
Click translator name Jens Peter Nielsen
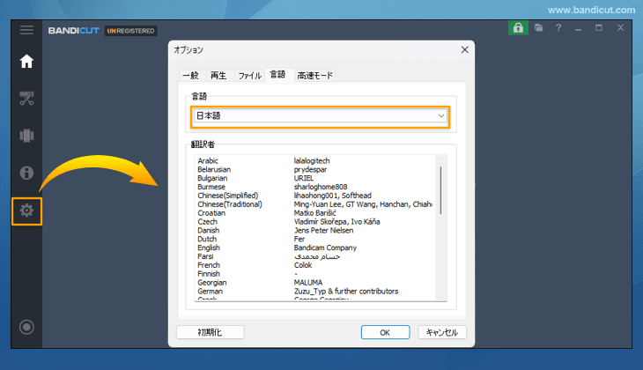323,231
